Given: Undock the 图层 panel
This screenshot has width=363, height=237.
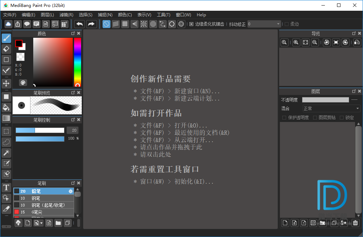Looking at the screenshot, I should coord(354,91).
